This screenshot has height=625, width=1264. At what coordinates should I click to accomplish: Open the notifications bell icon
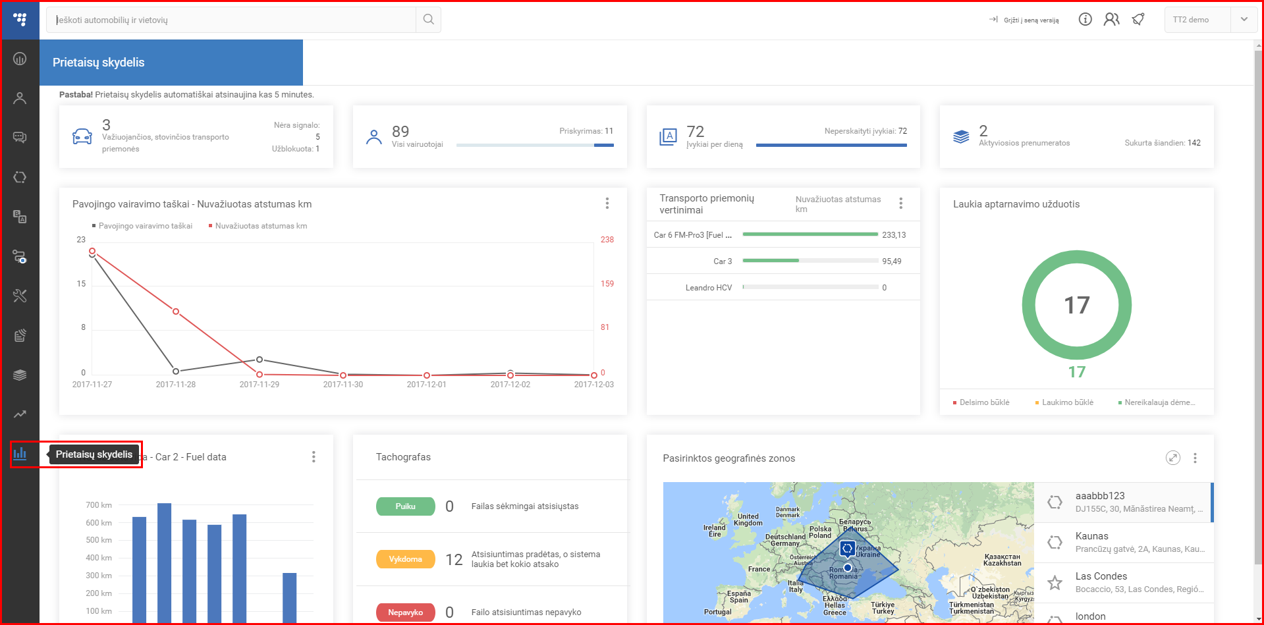[x=1138, y=20]
